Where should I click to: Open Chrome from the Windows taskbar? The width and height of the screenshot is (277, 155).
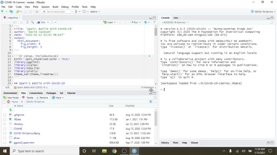point(114,151)
